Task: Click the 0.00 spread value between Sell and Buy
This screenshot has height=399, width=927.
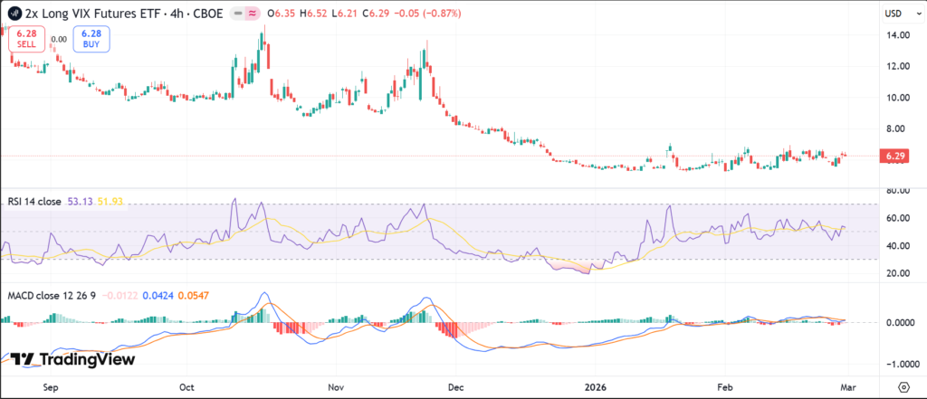Action: click(59, 40)
